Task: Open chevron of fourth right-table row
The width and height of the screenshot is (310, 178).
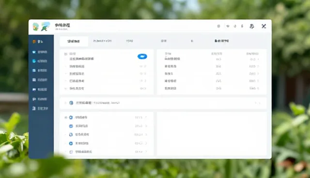Action: [258, 81]
